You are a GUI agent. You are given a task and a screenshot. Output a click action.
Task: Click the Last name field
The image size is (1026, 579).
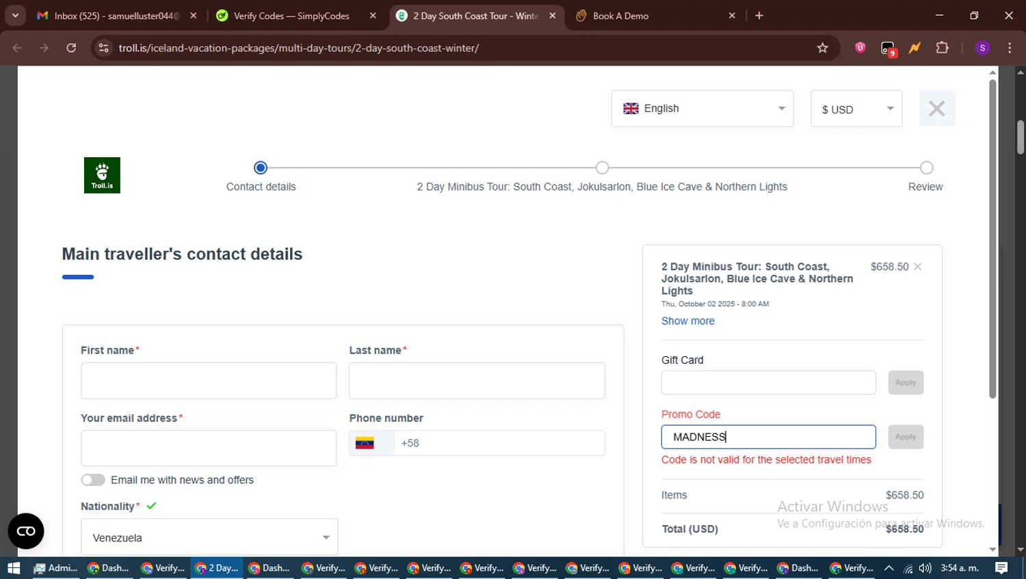click(477, 381)
